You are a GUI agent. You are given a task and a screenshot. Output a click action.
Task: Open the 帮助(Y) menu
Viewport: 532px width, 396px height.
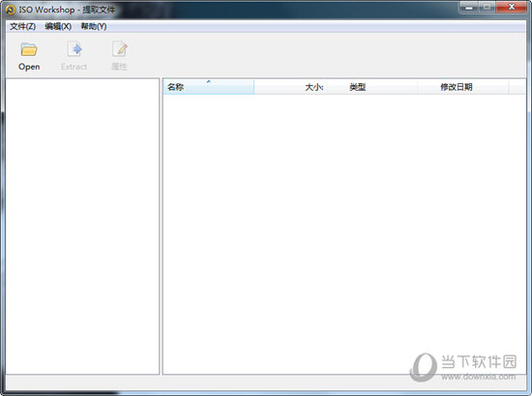tap(94, 26)
